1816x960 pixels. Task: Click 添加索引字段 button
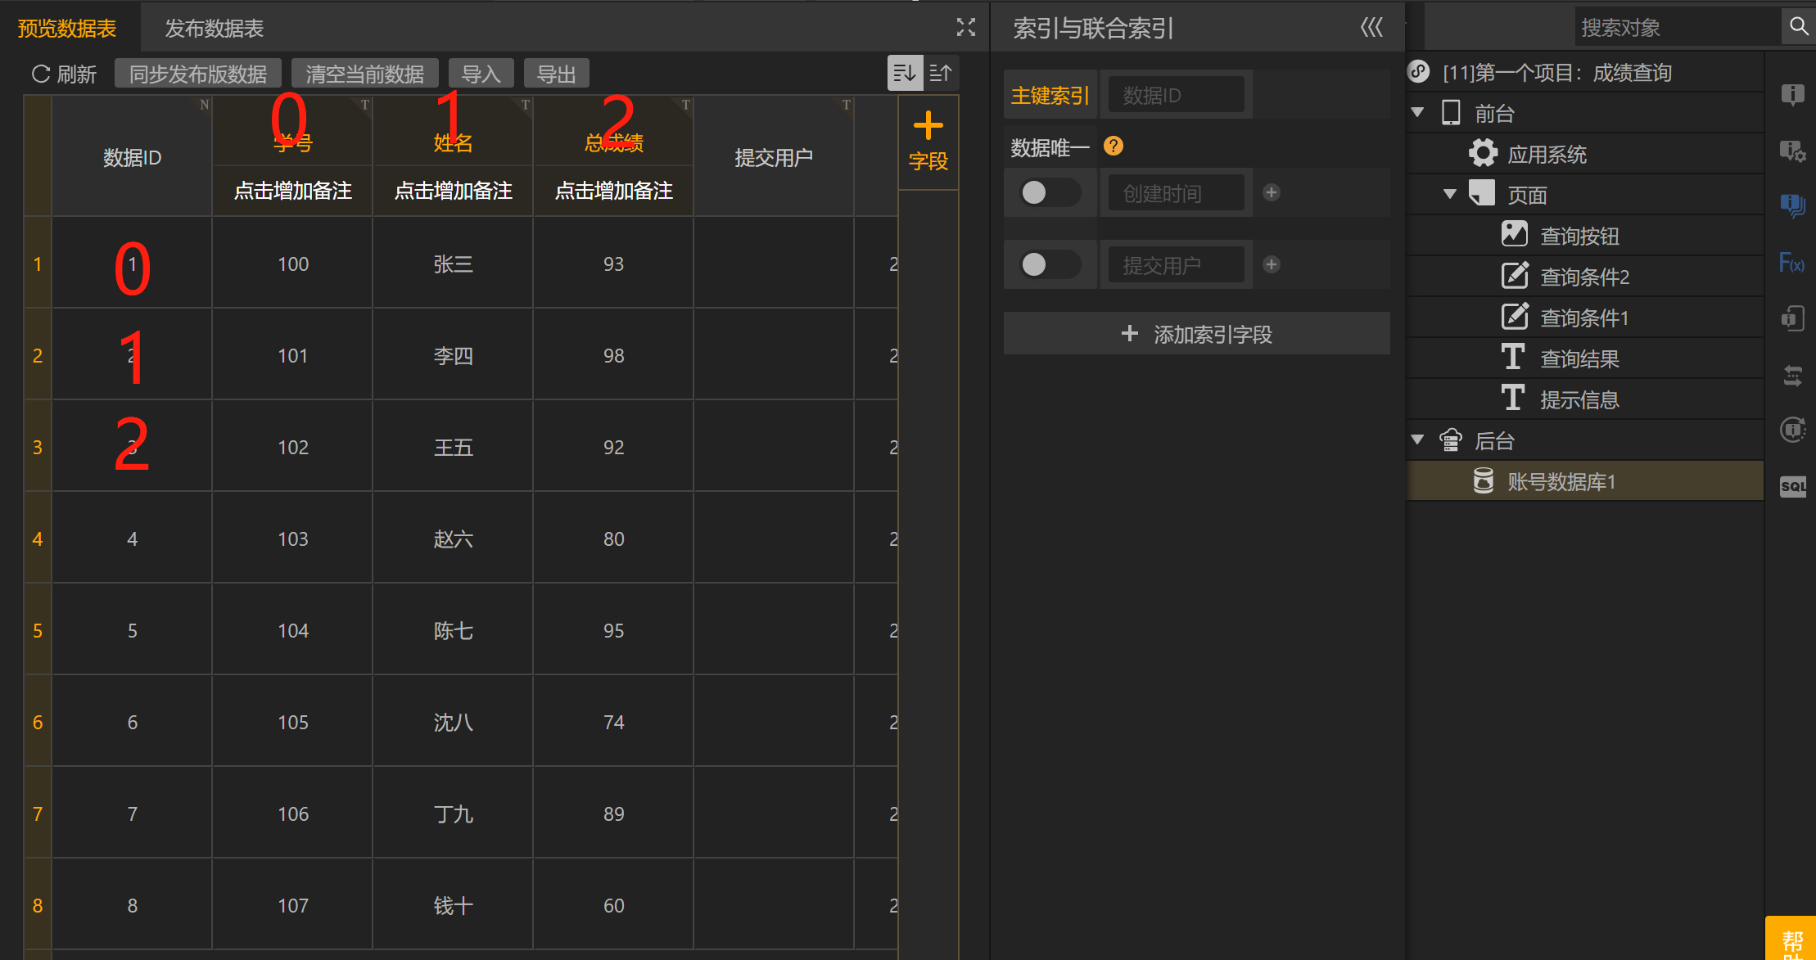coord(1196,334)
